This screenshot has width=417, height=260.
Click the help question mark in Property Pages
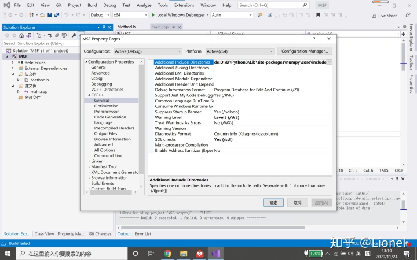click(314, 39)
